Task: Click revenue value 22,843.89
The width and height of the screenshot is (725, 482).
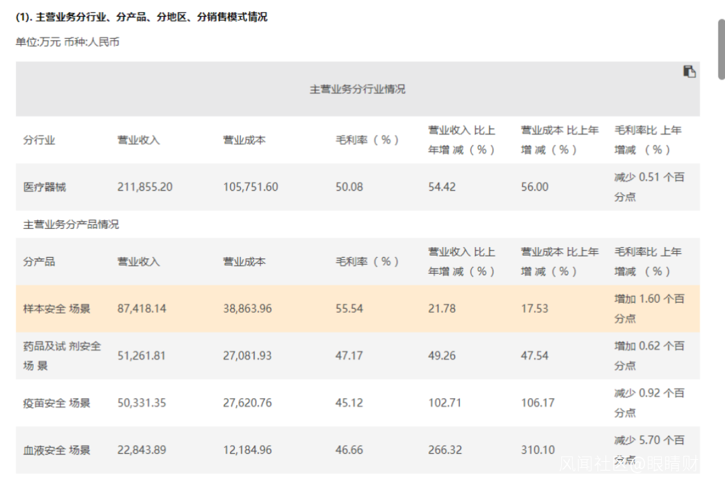Action: 142,450
